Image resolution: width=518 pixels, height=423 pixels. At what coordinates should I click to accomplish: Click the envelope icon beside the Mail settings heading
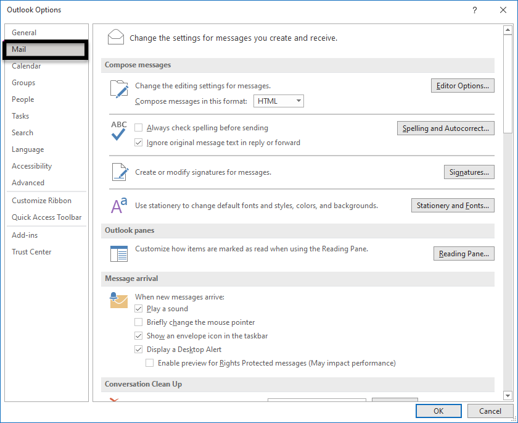pos(116,37)
